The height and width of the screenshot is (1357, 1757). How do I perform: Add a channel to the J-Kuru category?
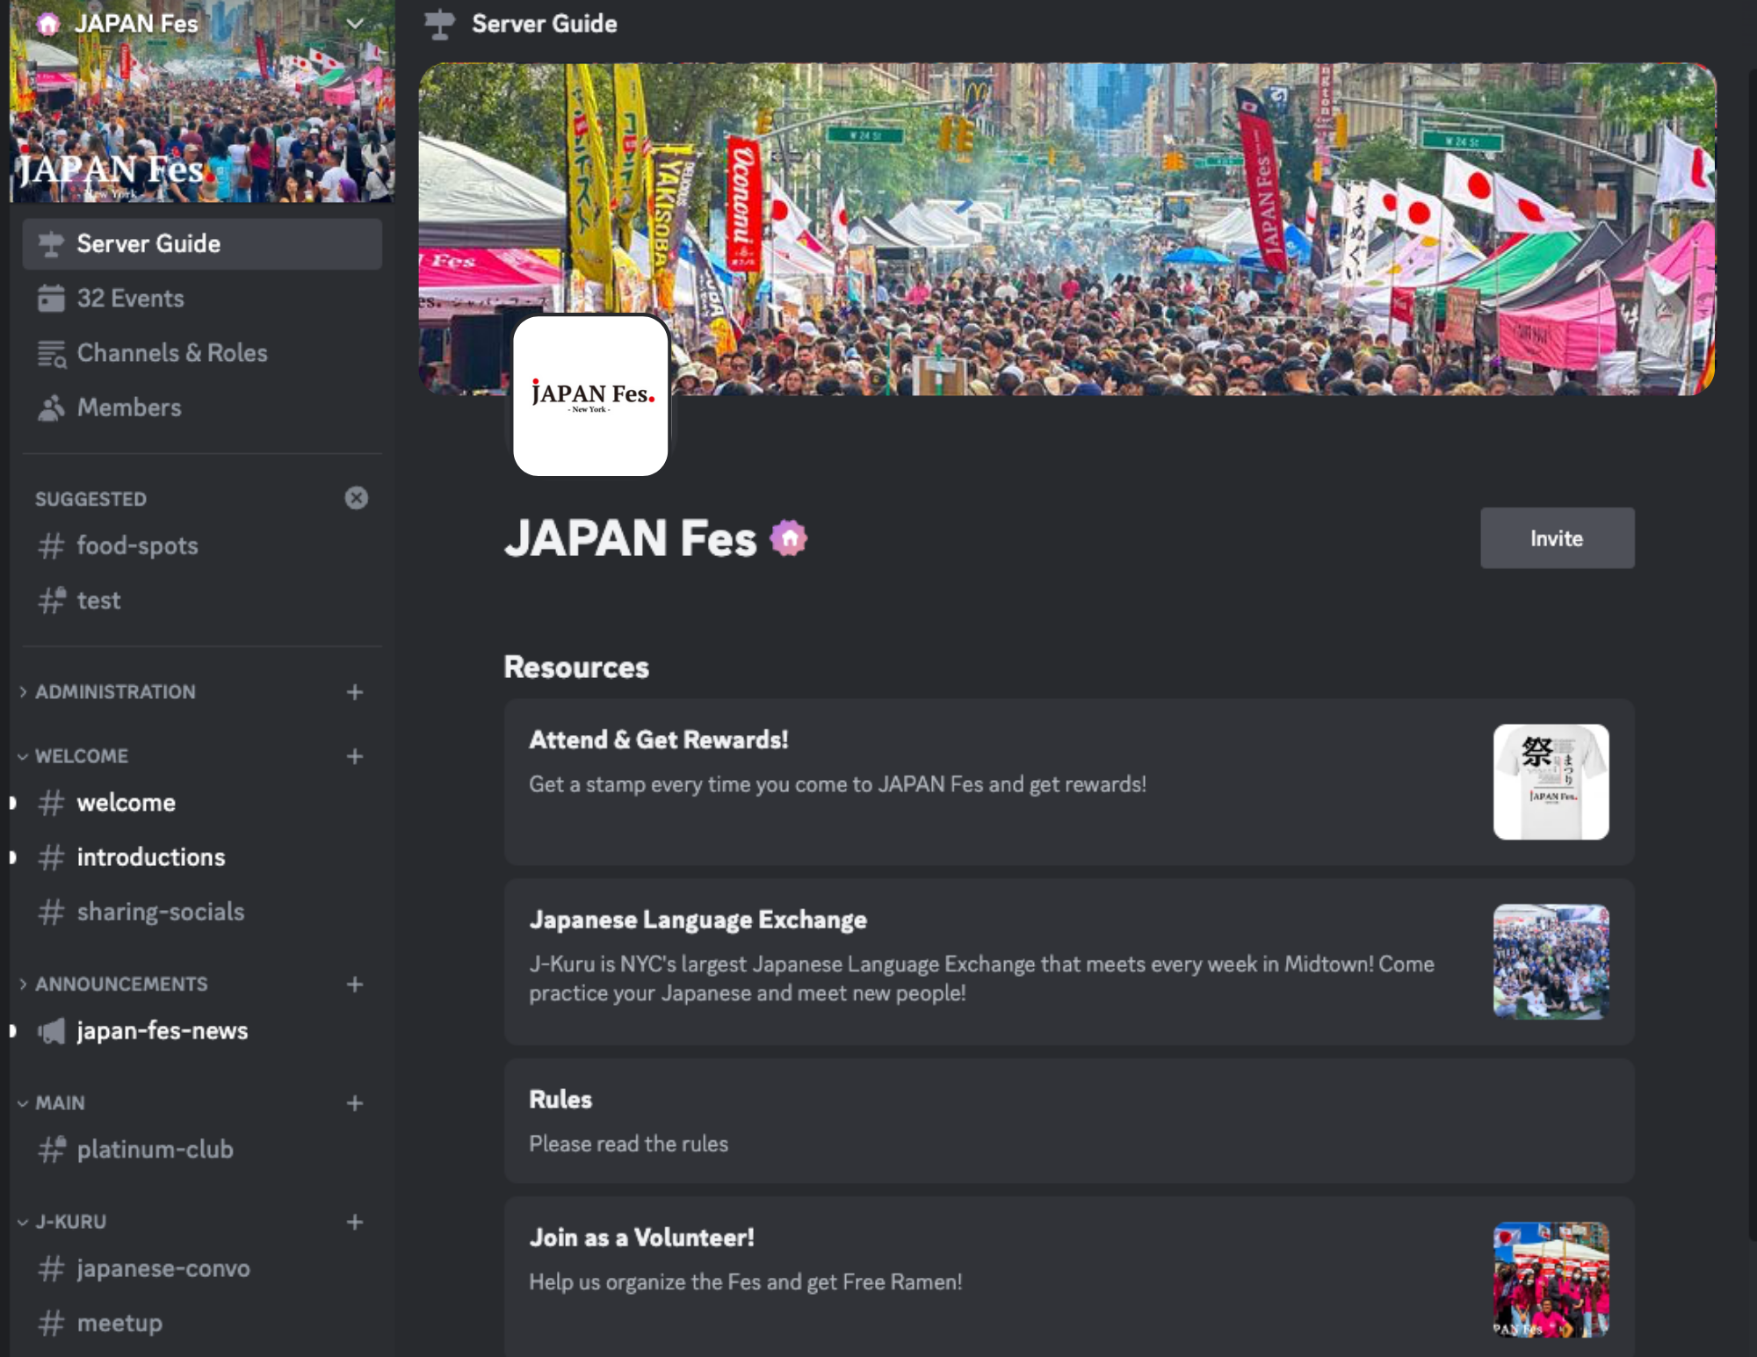pos(355,1222)
